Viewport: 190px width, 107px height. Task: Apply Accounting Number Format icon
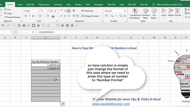tap(107, 16)
